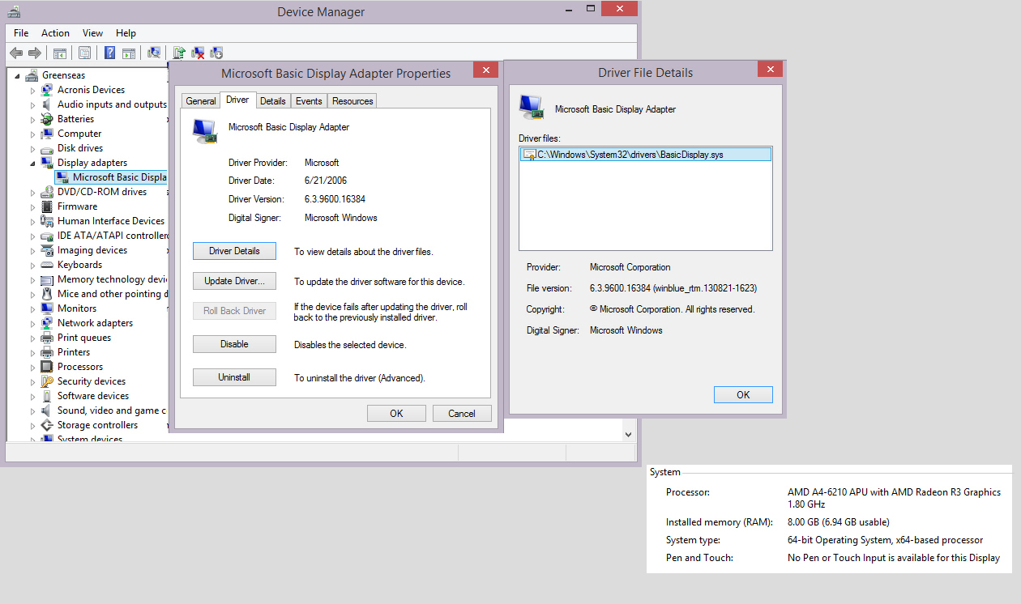Expand the Human Interface Devices arrow
The height and width of the screenshot is (604, 1021).
[x=33, y=221]
